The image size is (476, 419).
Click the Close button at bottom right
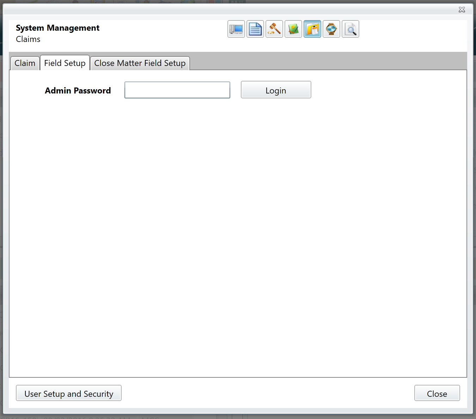pyautogui.click(x=437, y=393)
